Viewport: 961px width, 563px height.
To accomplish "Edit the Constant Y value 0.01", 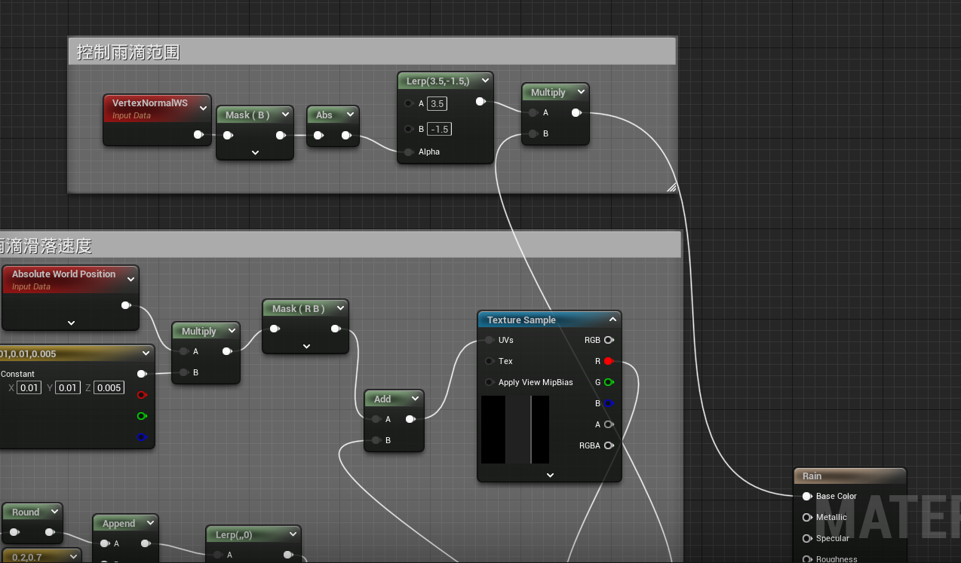I will [x=68, y=387].
